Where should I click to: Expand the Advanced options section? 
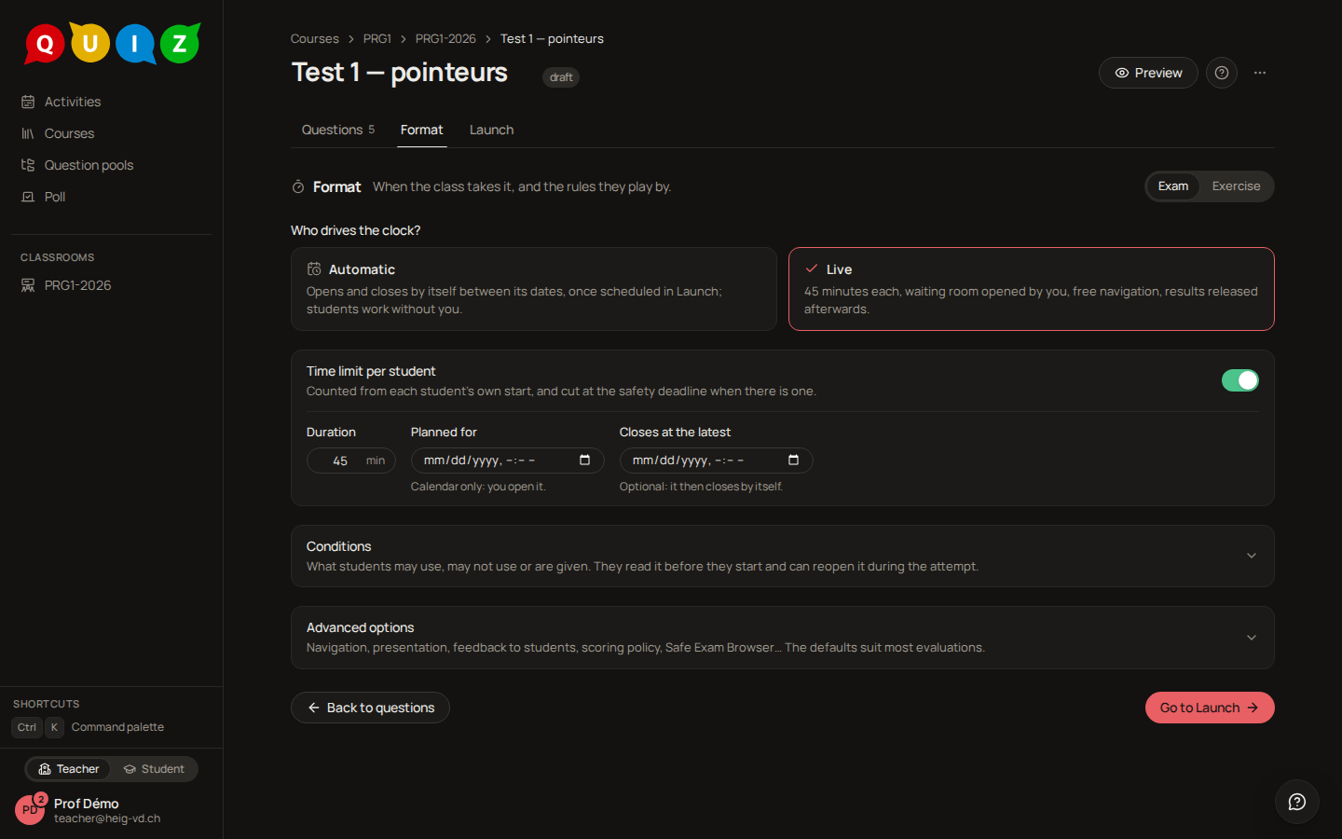pos(783,638)
